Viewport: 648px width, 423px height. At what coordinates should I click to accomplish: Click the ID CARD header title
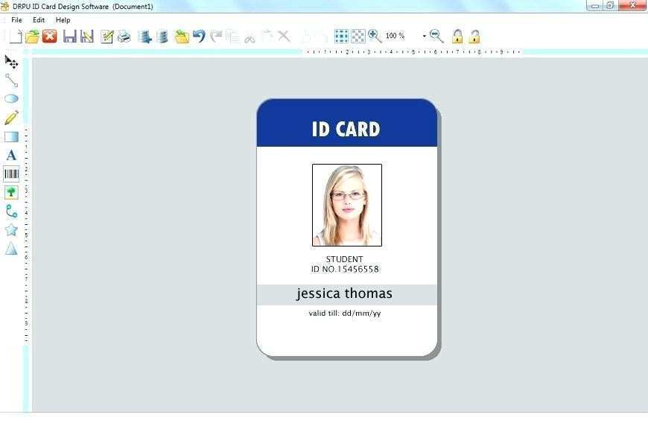346,129
